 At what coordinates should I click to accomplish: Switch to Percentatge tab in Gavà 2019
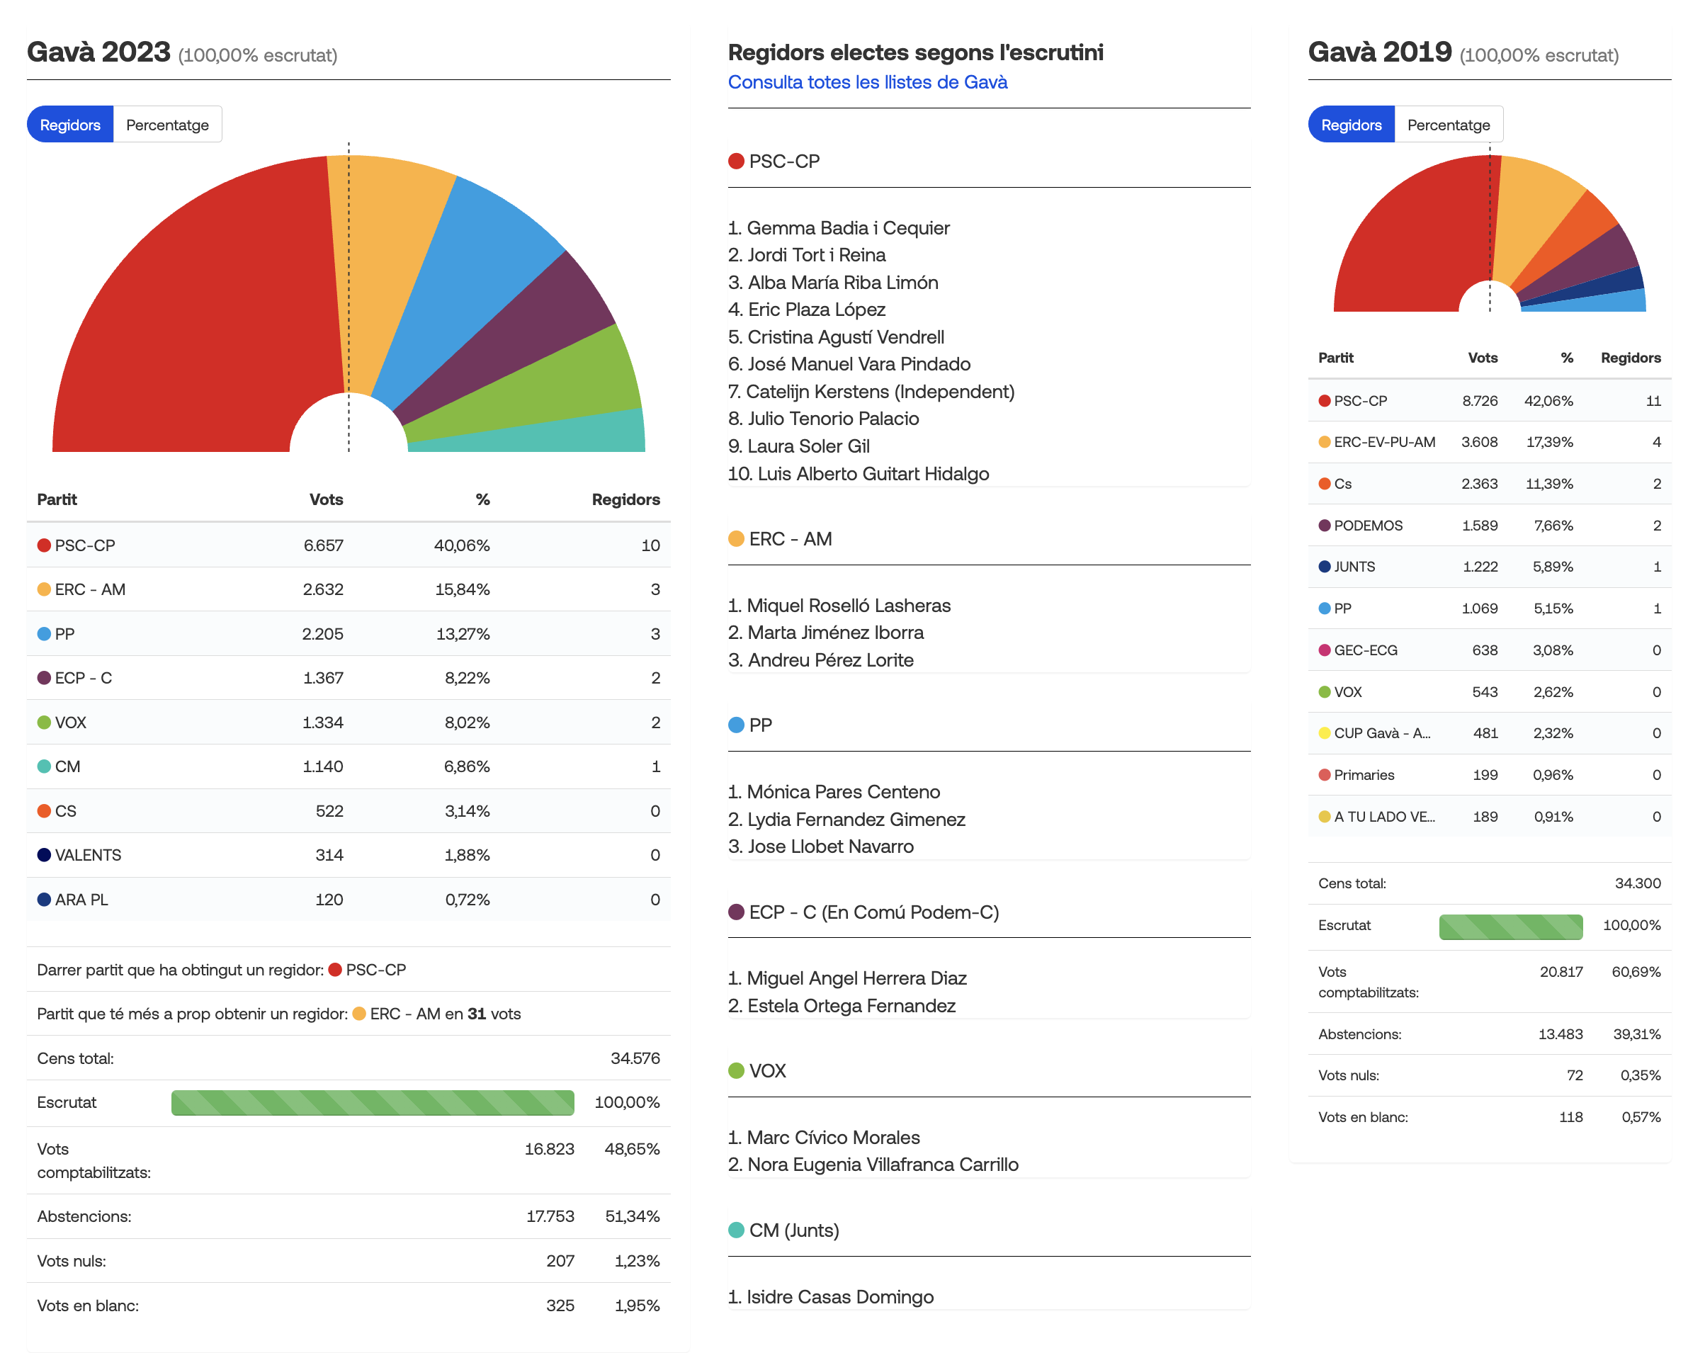coord(1449,125)
